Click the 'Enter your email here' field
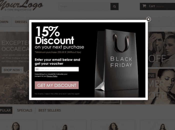 [57, 69]
